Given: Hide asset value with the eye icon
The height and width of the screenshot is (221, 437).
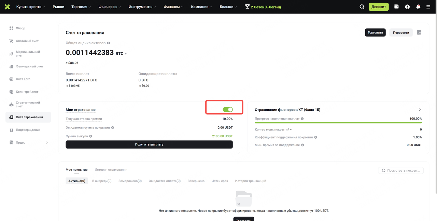Looking at the screenshot, I should click(109, 43).
